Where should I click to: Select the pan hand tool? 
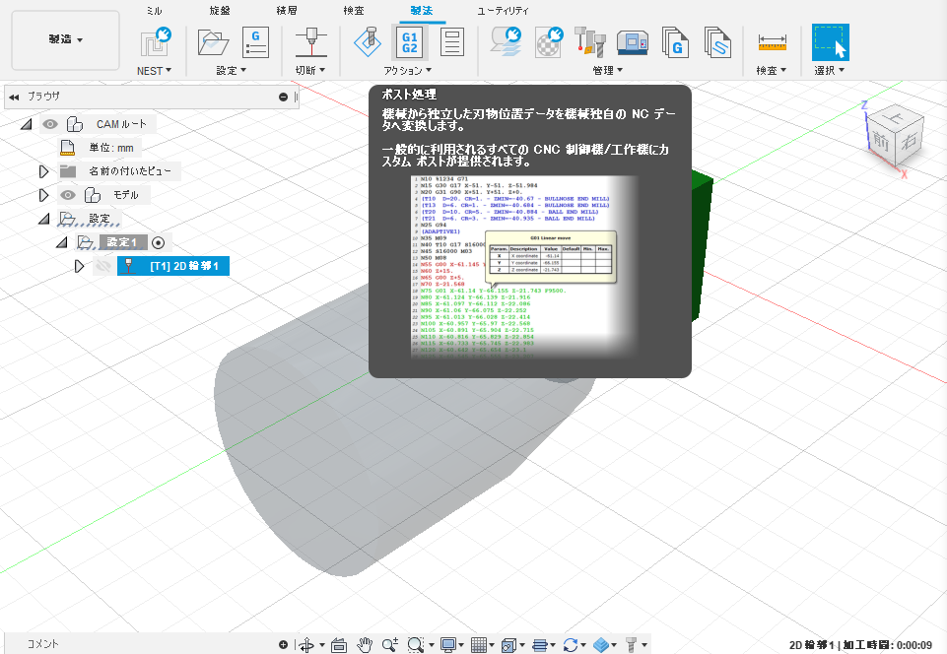click(x=365, y=645)
